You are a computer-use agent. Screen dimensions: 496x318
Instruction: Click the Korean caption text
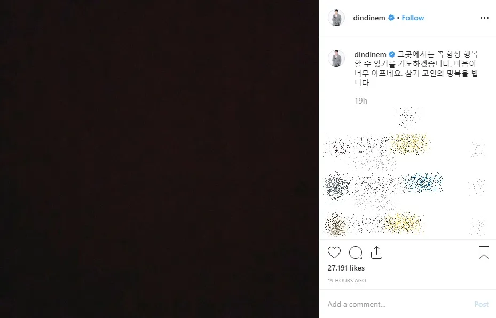coord(416,68)
